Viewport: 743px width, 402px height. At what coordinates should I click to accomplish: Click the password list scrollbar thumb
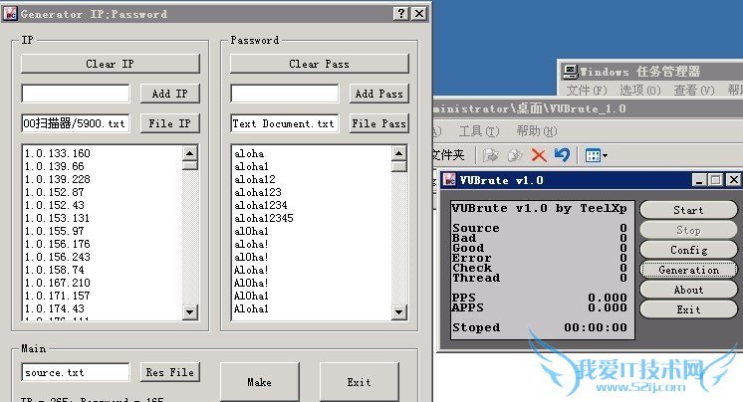pos(399,166)
